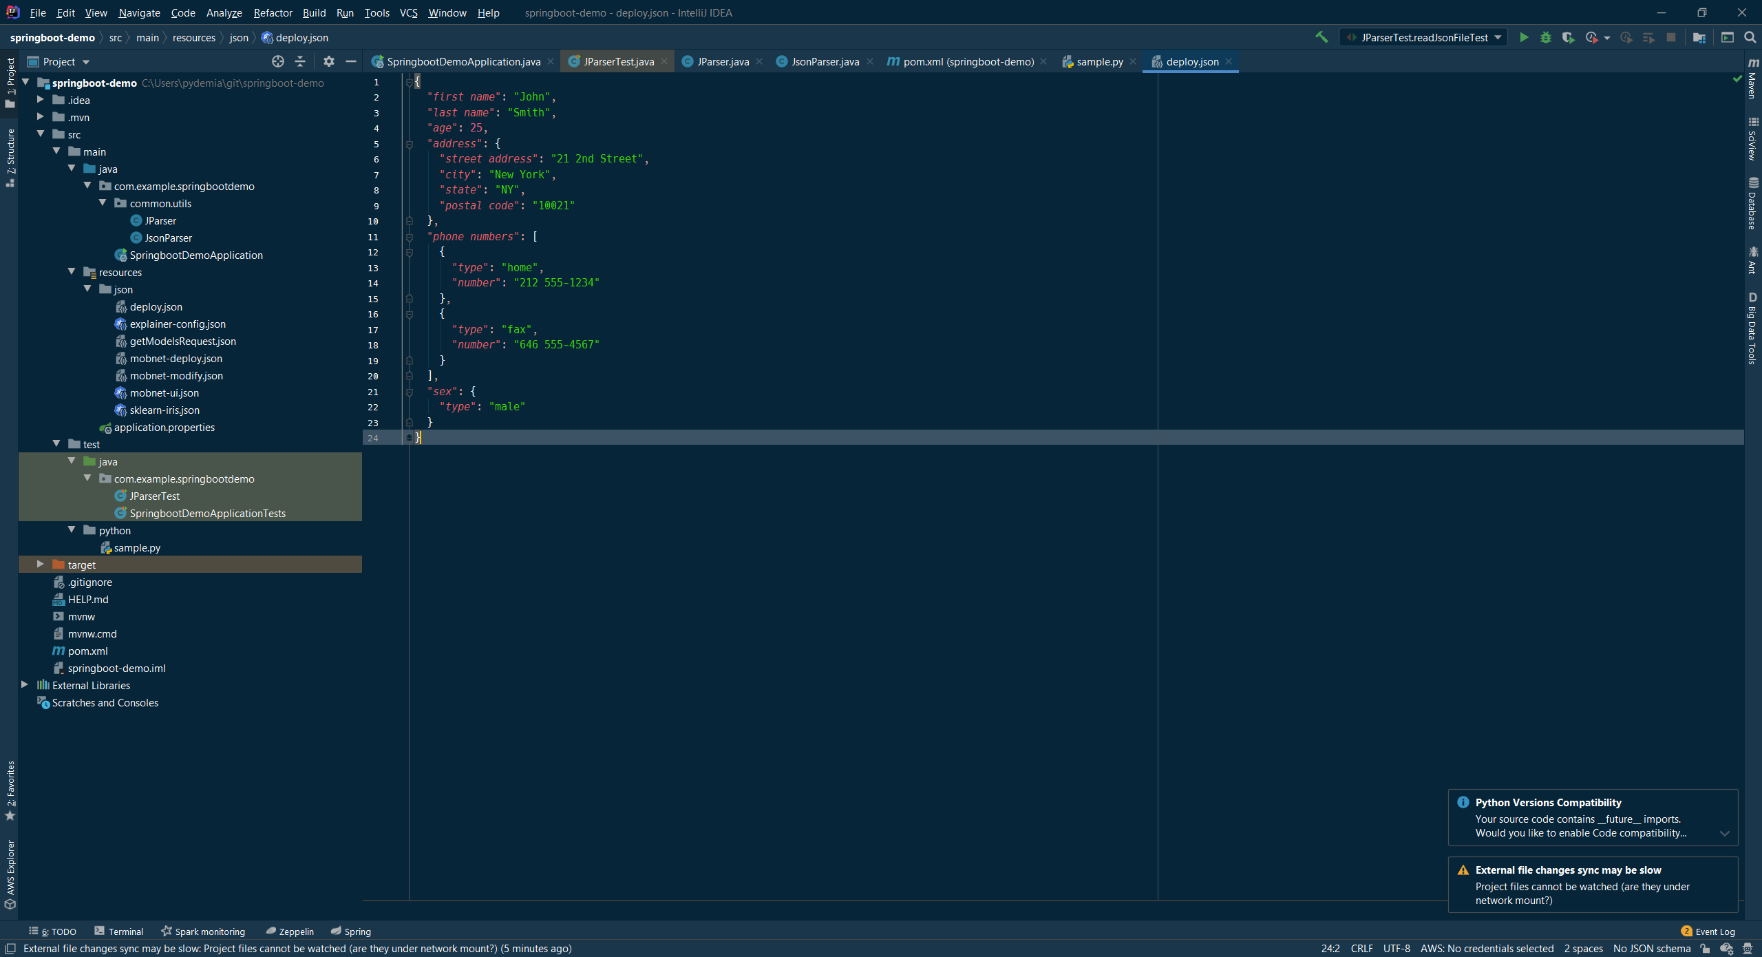Click the green Run button
Viewport: 1762px width, 957px height.
point(1524,38)
